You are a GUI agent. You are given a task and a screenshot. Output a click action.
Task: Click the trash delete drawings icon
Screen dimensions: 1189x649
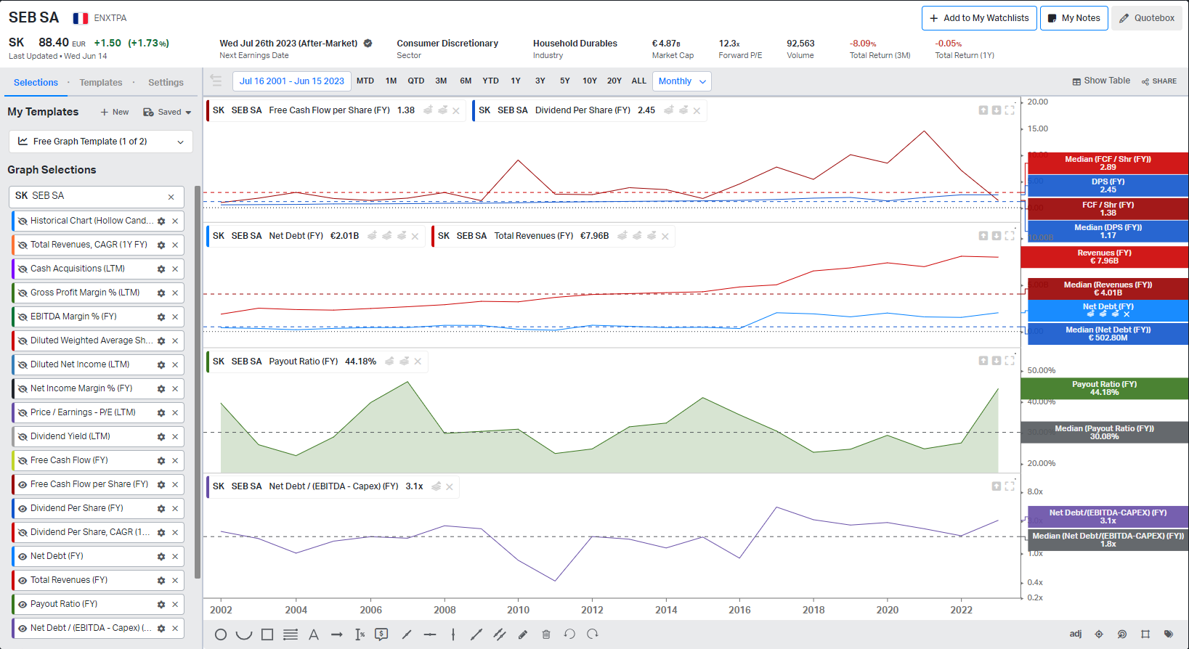click(x=546, y=634)
